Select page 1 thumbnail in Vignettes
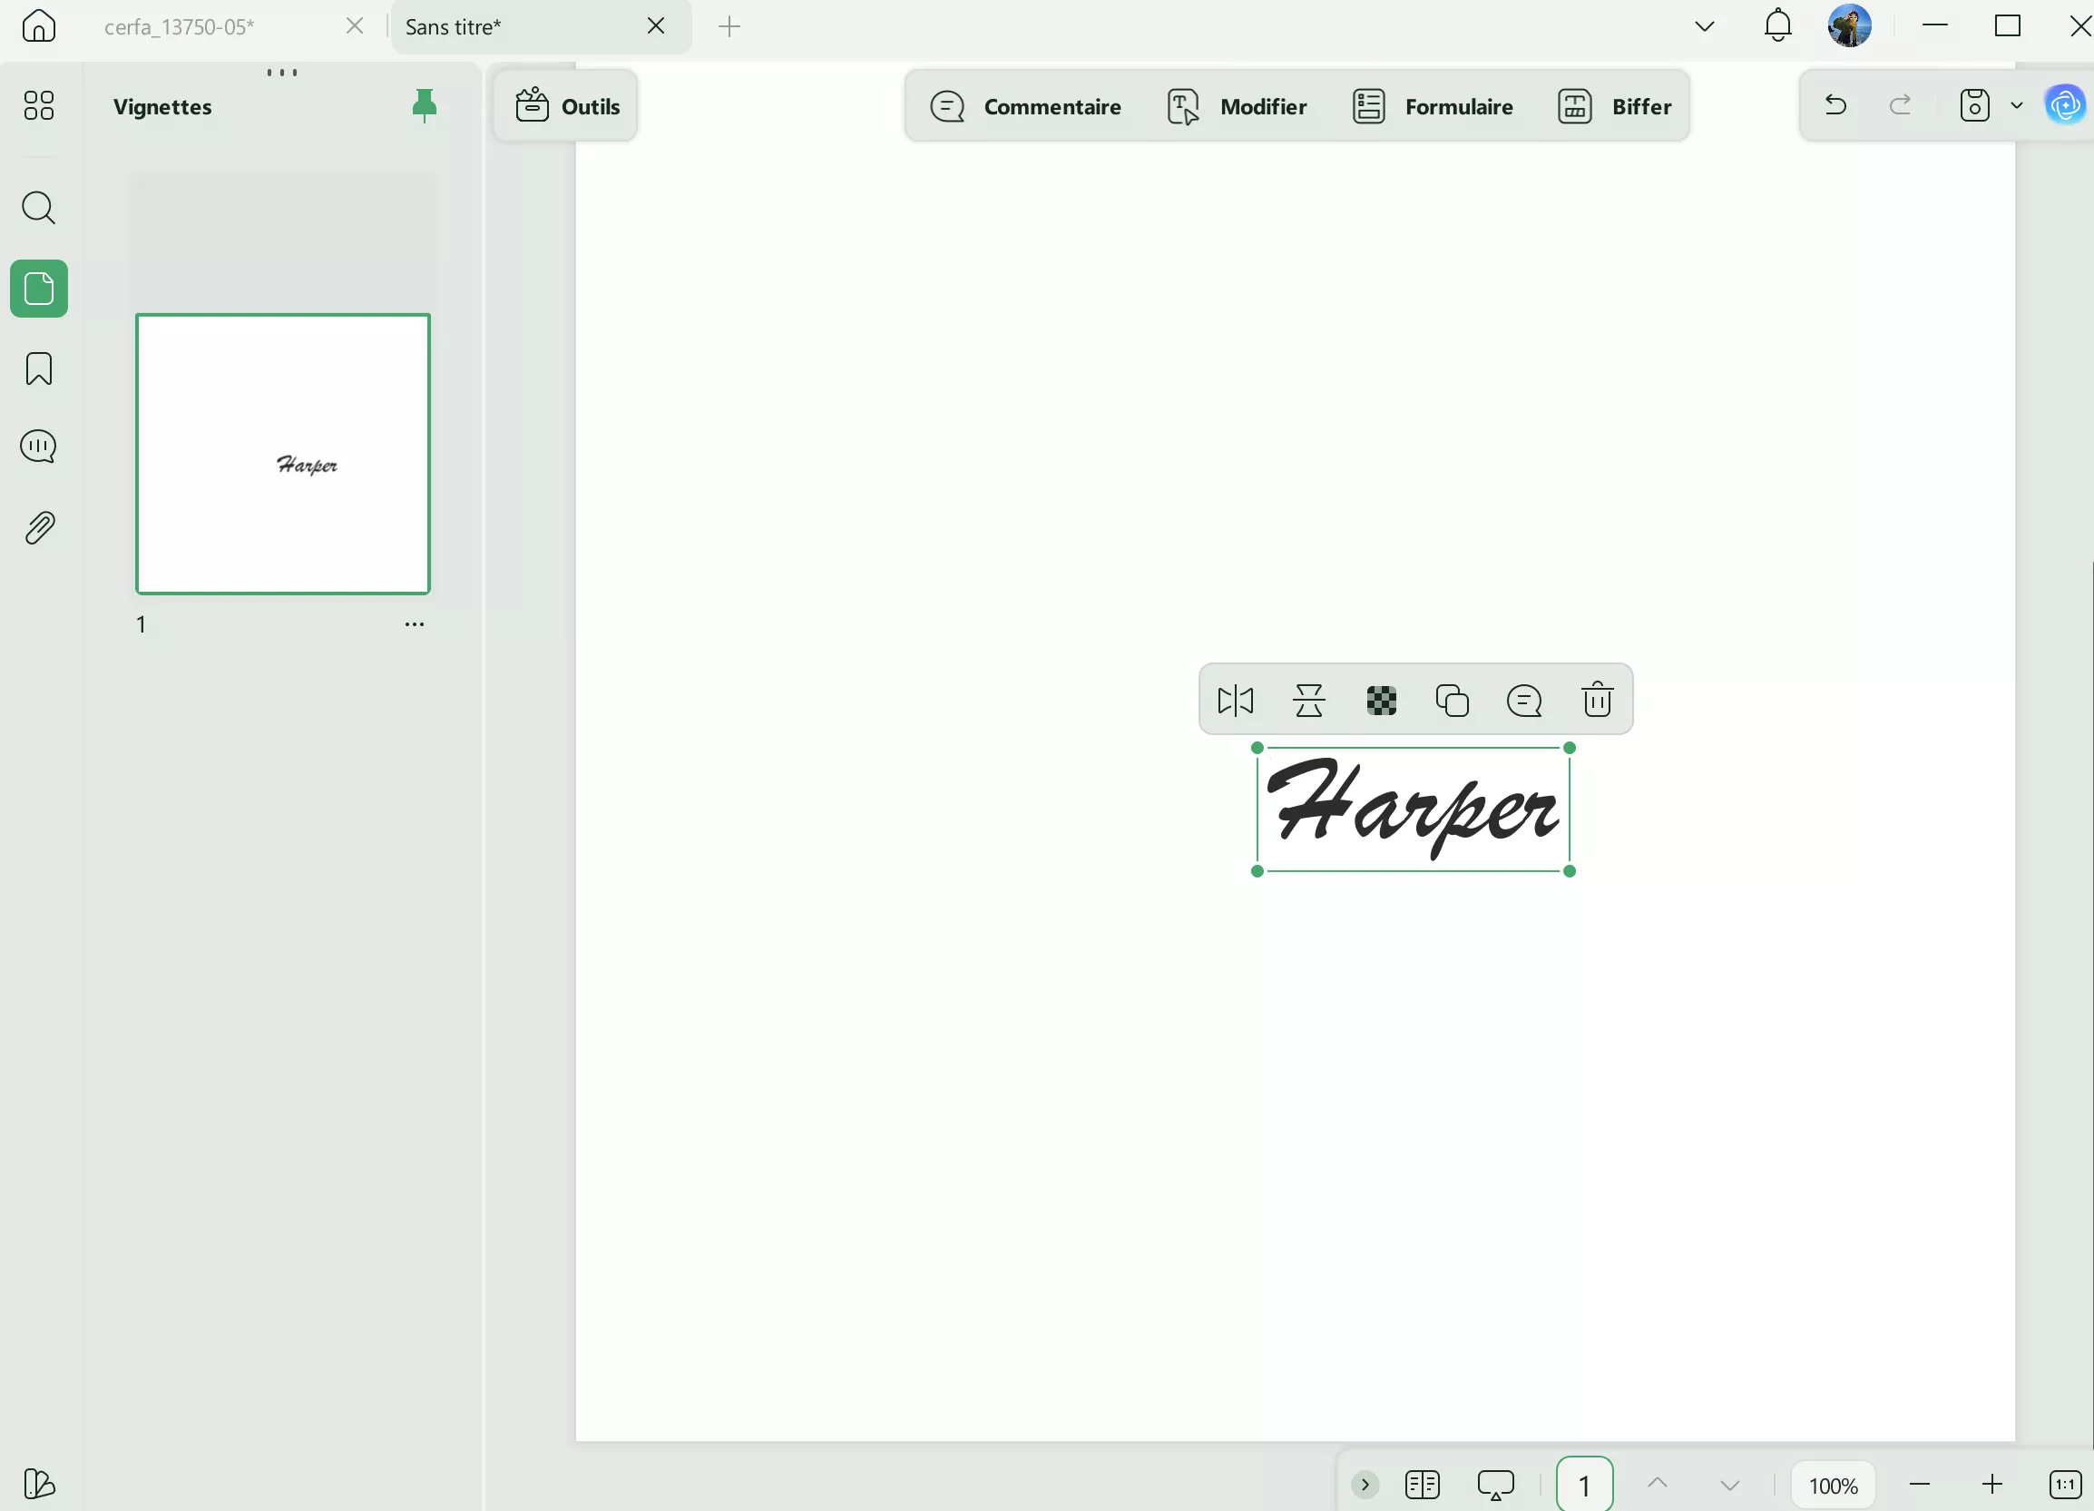Viewport: 2094px width, 1511px height. [282, 454]
